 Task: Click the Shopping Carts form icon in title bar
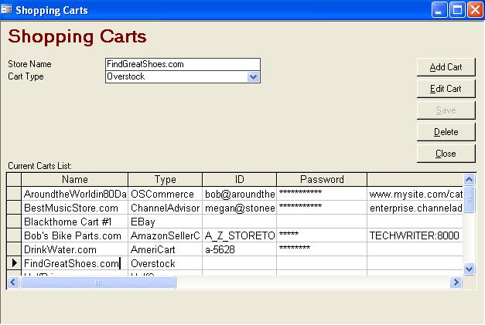click(x=6, y=9)
